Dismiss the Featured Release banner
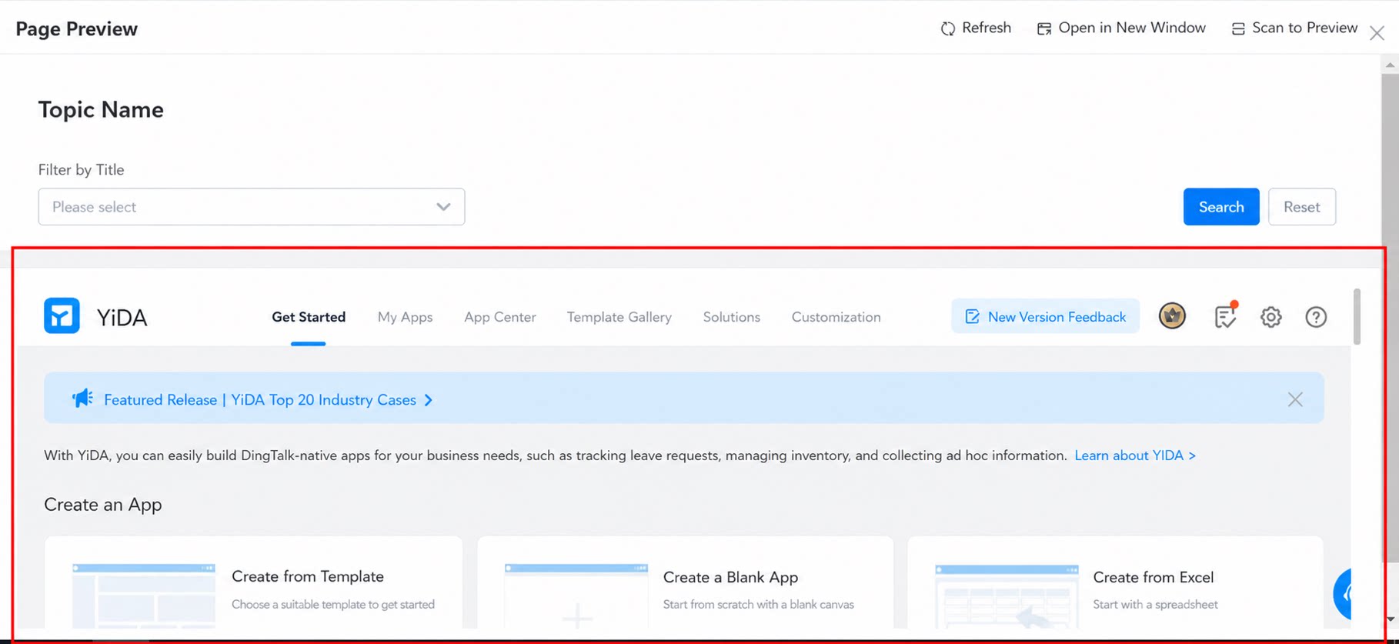The image size is (1399, 644). pos(1295,399)
